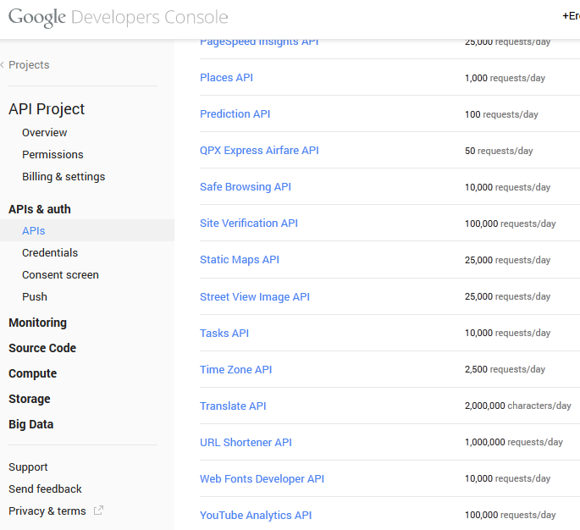Click the +Er account link at top right
580x530 pixels.
571,16
